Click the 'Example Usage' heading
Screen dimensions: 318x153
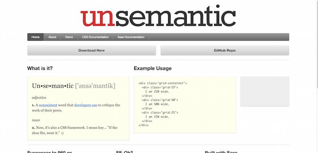click(153, 68)
